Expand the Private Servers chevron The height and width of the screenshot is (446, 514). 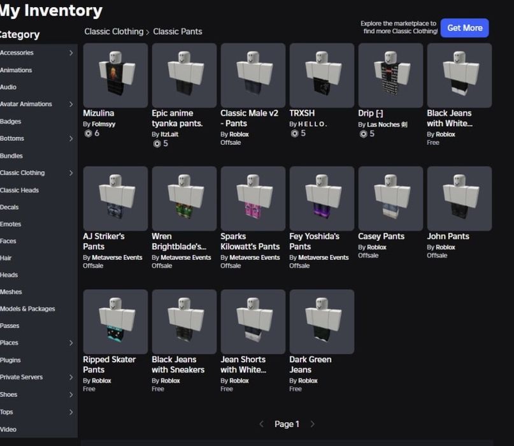71,377
